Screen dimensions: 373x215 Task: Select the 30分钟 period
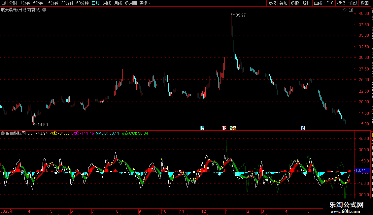point(67,3)
